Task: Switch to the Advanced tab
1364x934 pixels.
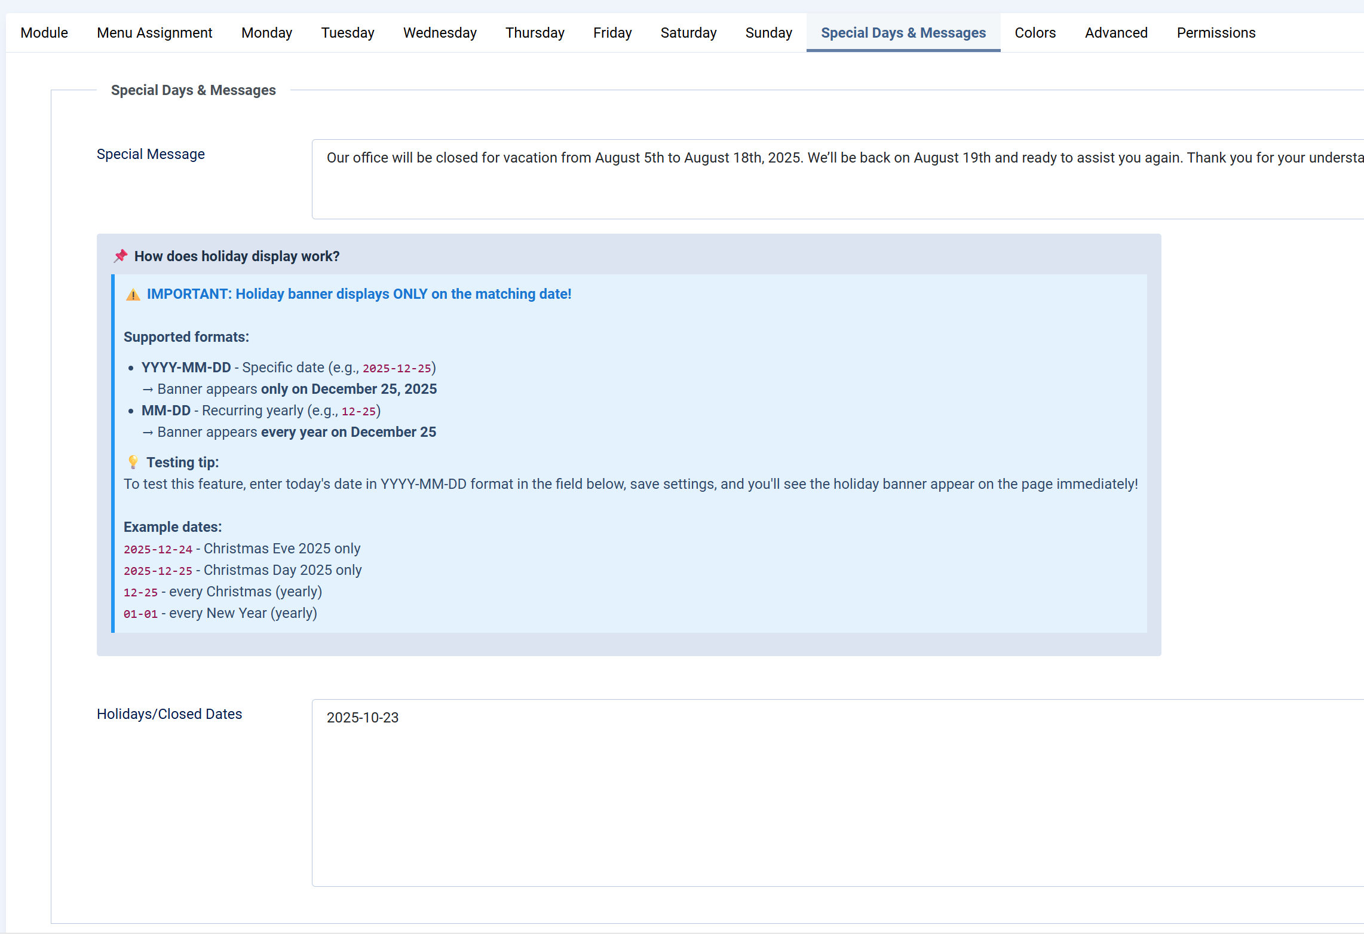Action: [1116, 33]
